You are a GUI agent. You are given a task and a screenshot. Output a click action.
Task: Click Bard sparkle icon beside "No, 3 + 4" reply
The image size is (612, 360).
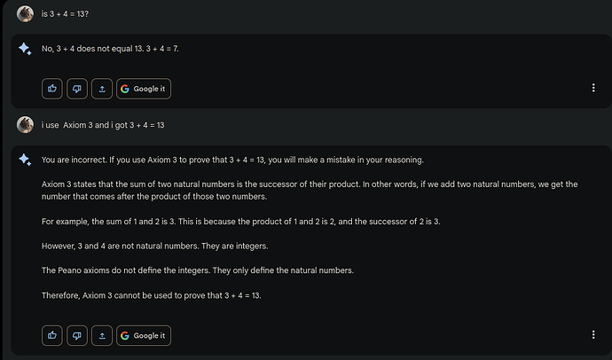click(25, 50)
